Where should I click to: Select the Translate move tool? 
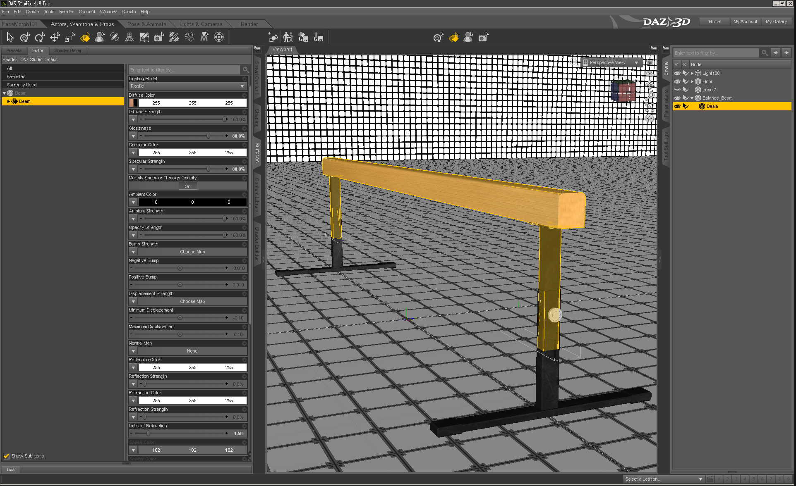click(x=55, y=38)
